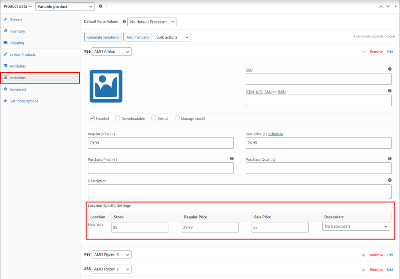
Task: Click the Get more options rocket icon
Action: click(6, 101)
